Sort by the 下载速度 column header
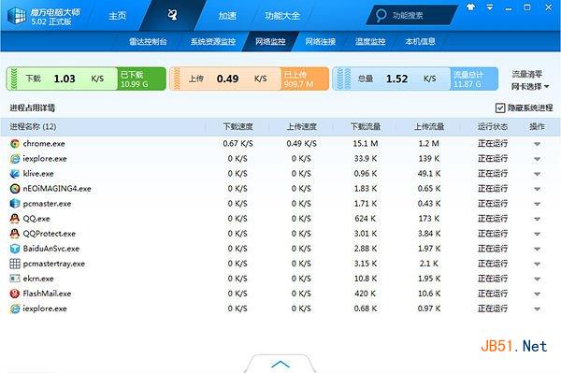 click(237, 126)
